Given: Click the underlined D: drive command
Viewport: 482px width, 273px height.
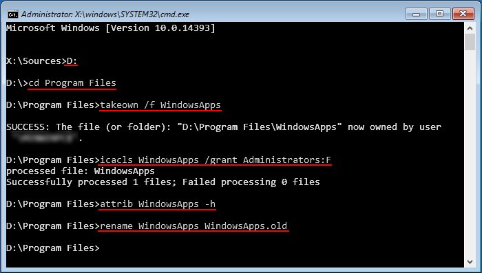Looking at the screenshot, I should point(72,61).
